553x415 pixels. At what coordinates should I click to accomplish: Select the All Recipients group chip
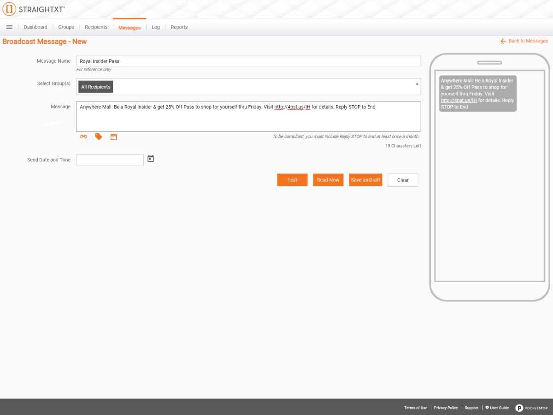[96, 87]
